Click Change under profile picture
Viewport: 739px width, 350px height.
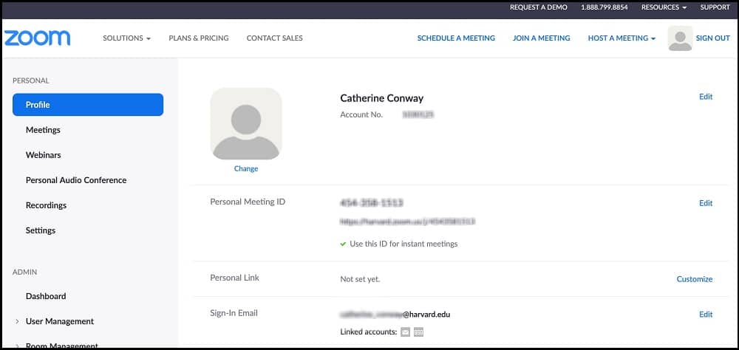tap(246, 168)
